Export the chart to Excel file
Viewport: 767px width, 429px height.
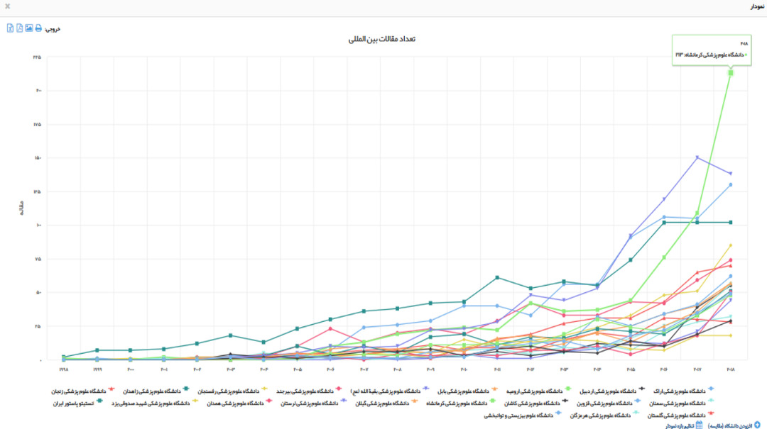tap(10, 28)
